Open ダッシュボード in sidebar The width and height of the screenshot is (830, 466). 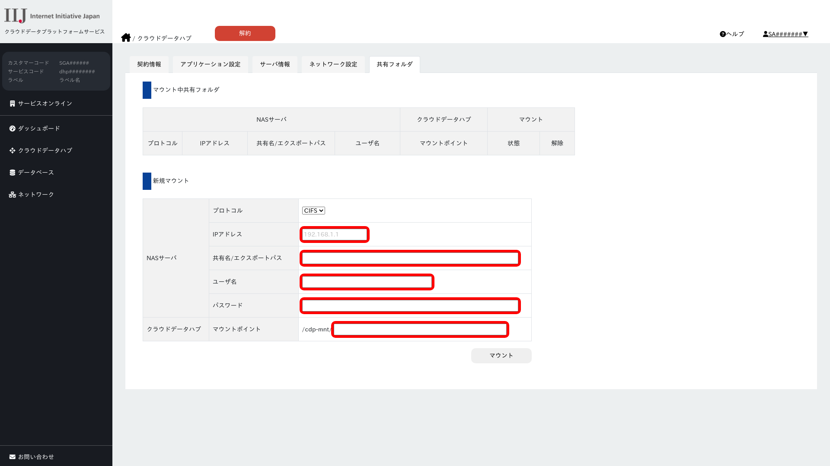39,129
